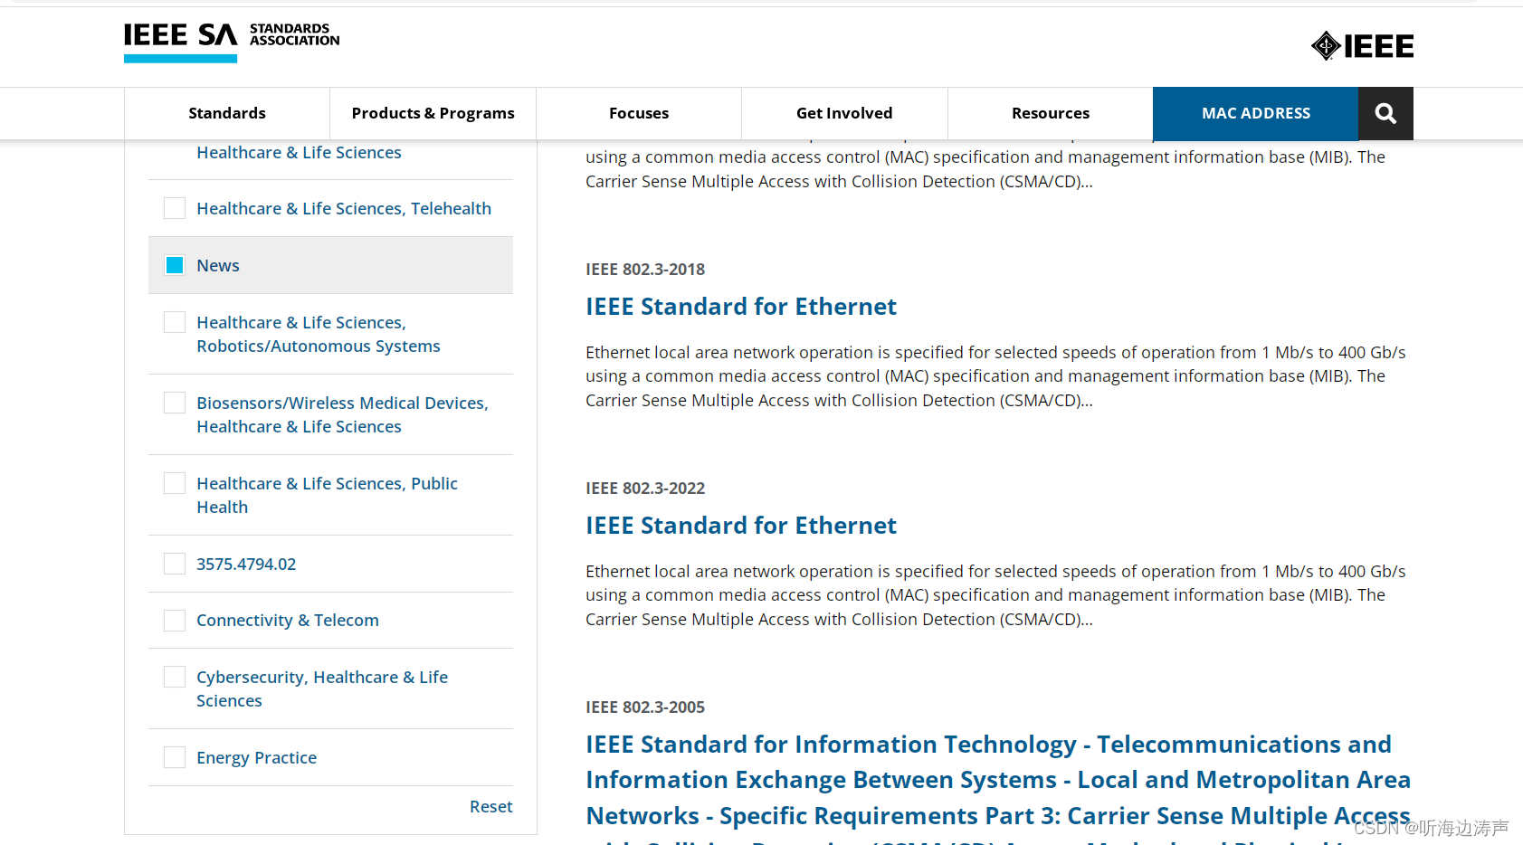Check the Energy Practice filter
This screenshot has height=845, width=1523.
(174, 756)
